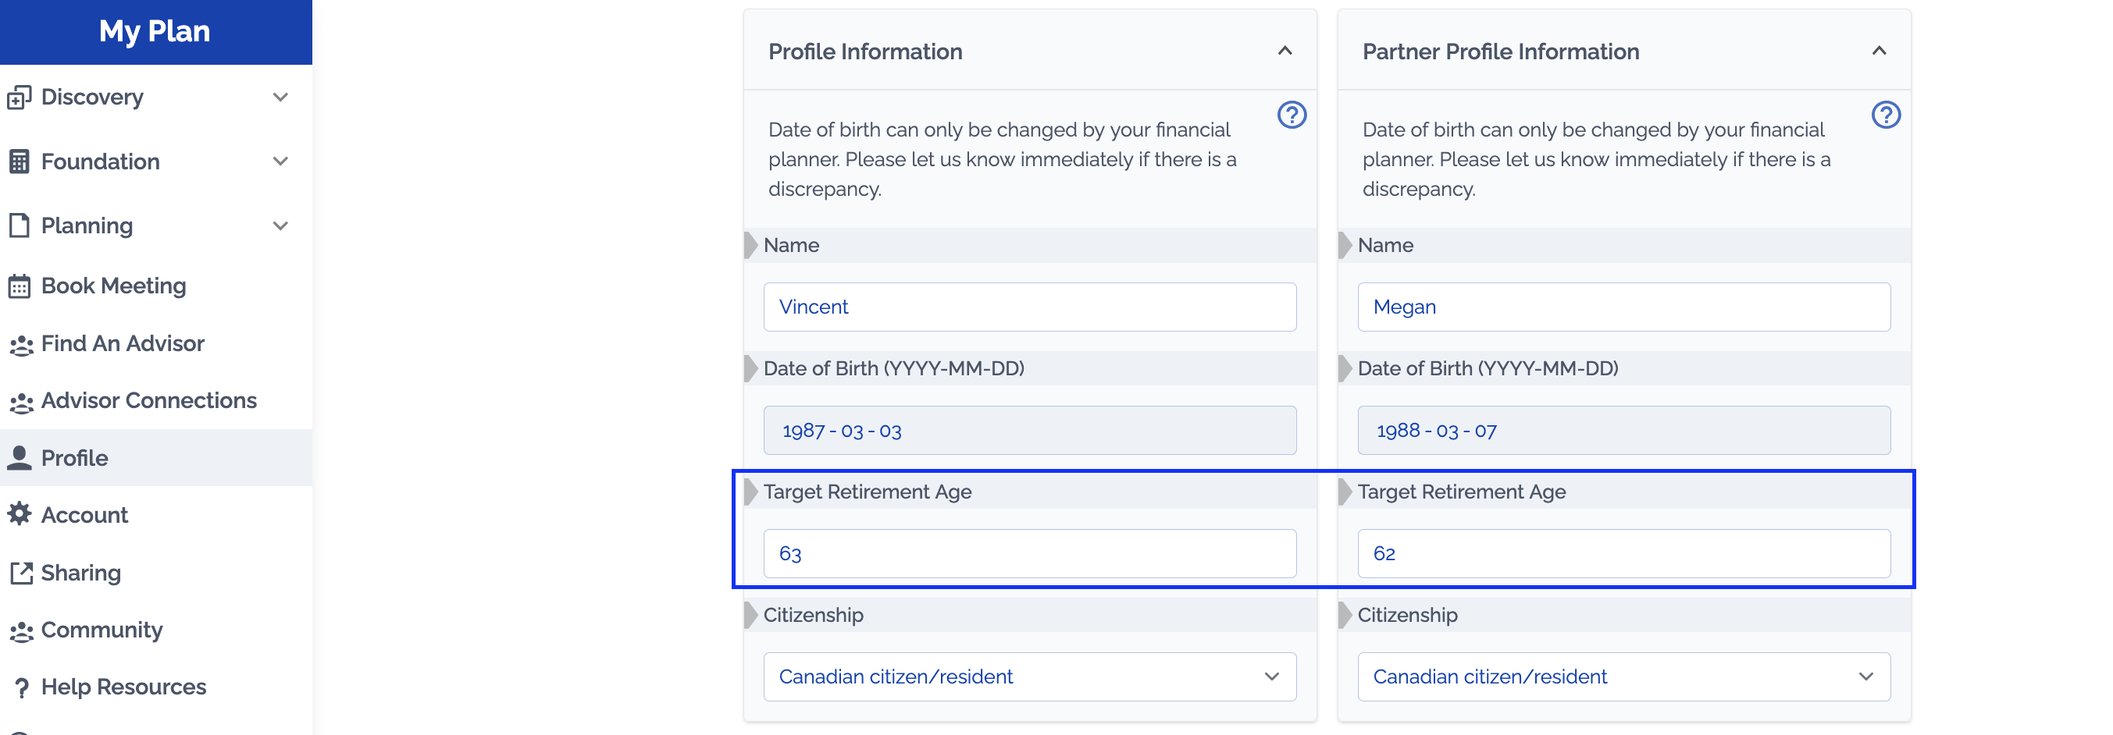Image resolution: width=2113 pixels, height=735 pixels.
Task: Expand the Discovery menu chevron
Action: (x=280, y=98)
